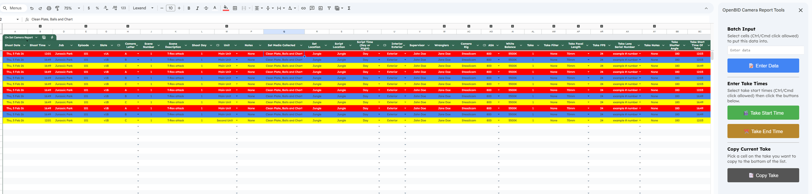Click the Print icon
812x194 pixels.
49,8
